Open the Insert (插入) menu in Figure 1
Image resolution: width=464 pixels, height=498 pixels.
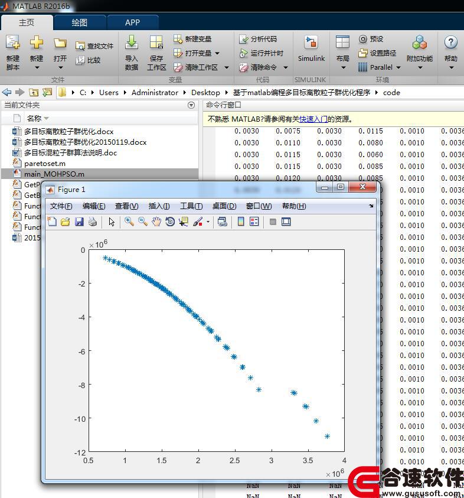[159, 206]
